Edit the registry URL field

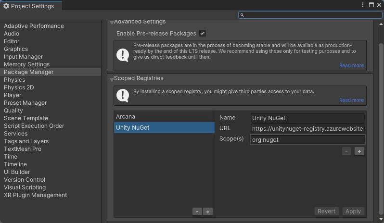pyautogui.click(x=307, y=129)
